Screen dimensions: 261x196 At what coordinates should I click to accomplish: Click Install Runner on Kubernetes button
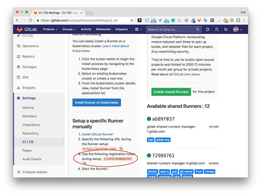(97, 102)
